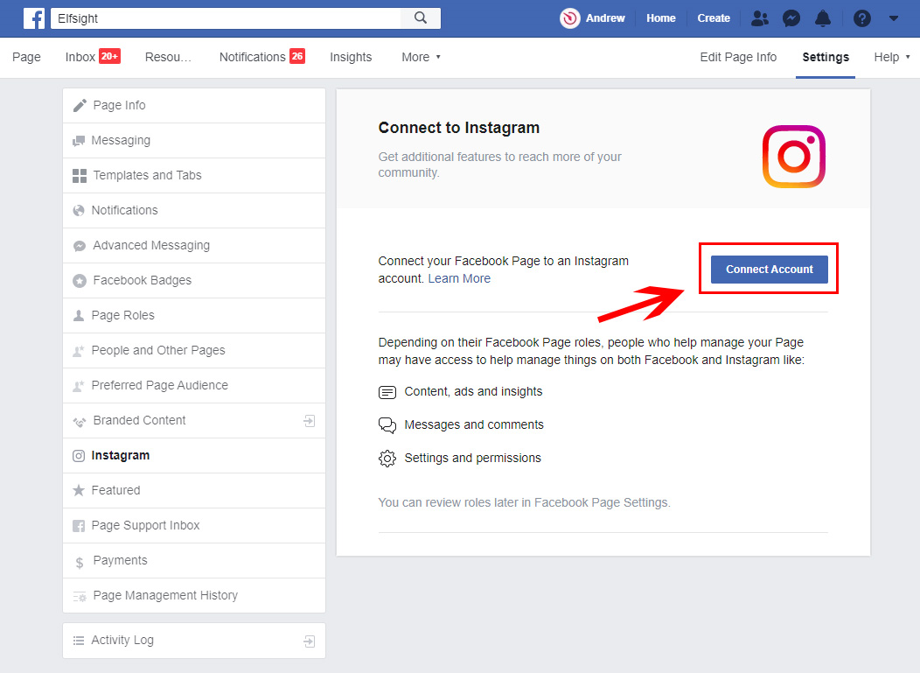Image resolution: width=920 pixels, height=673 pixels.
Task: Expand the Help dropdown menu
Action: (891, 57)
